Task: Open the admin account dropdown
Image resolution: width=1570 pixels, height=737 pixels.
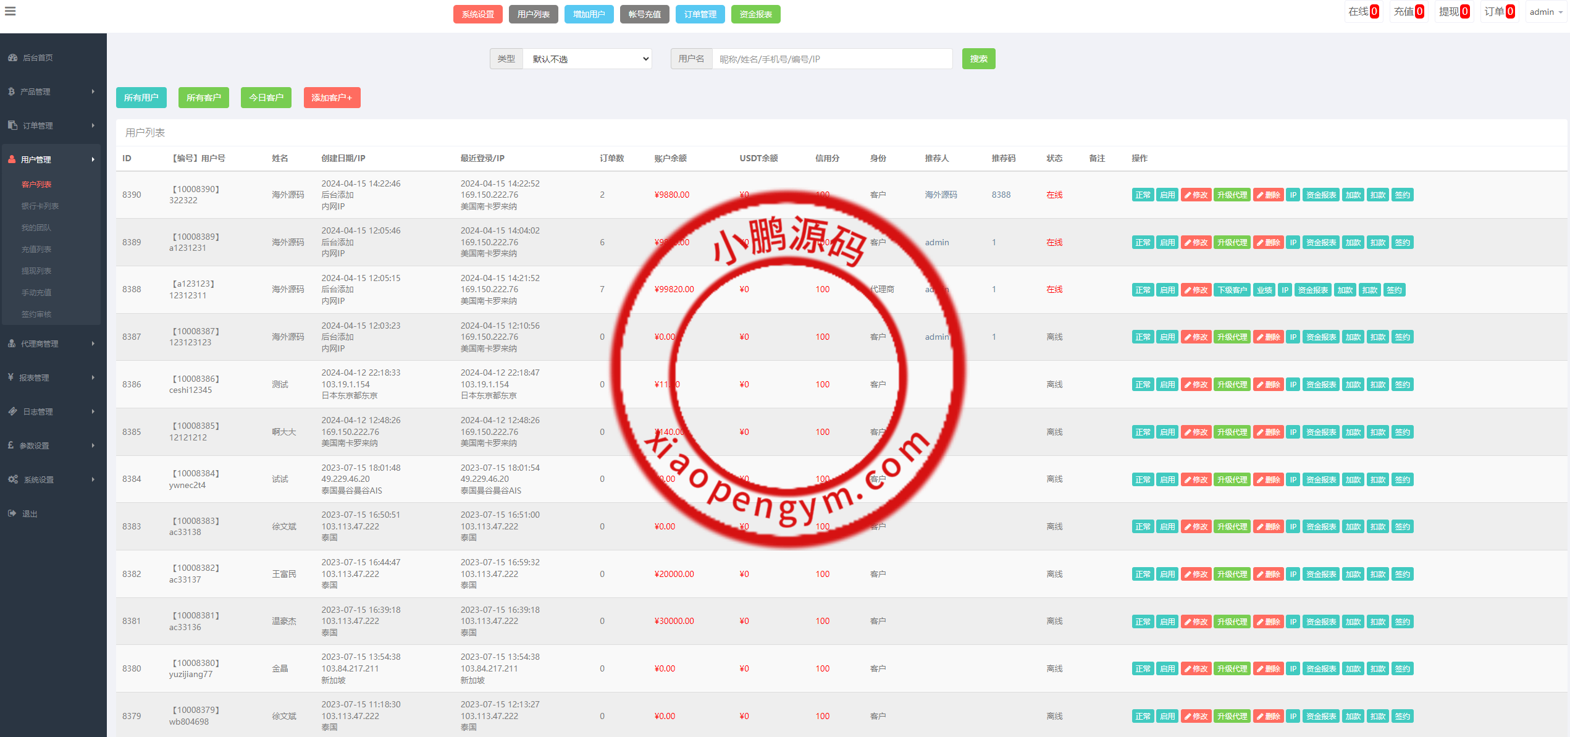Action: (1546, 12)
